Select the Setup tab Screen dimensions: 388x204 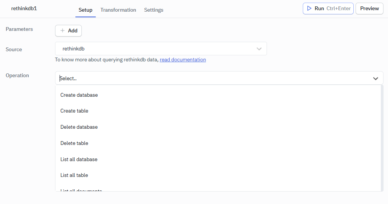pyautogui.click(x=85, y=10)
